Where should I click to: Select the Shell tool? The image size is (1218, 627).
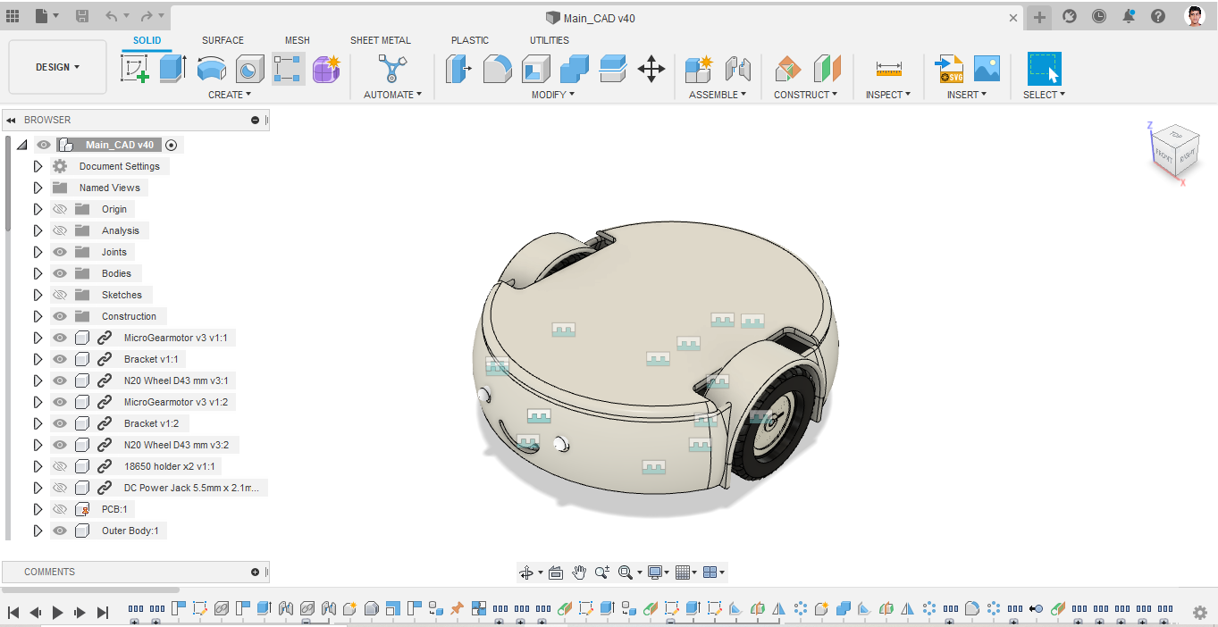[x=534, y=69]
